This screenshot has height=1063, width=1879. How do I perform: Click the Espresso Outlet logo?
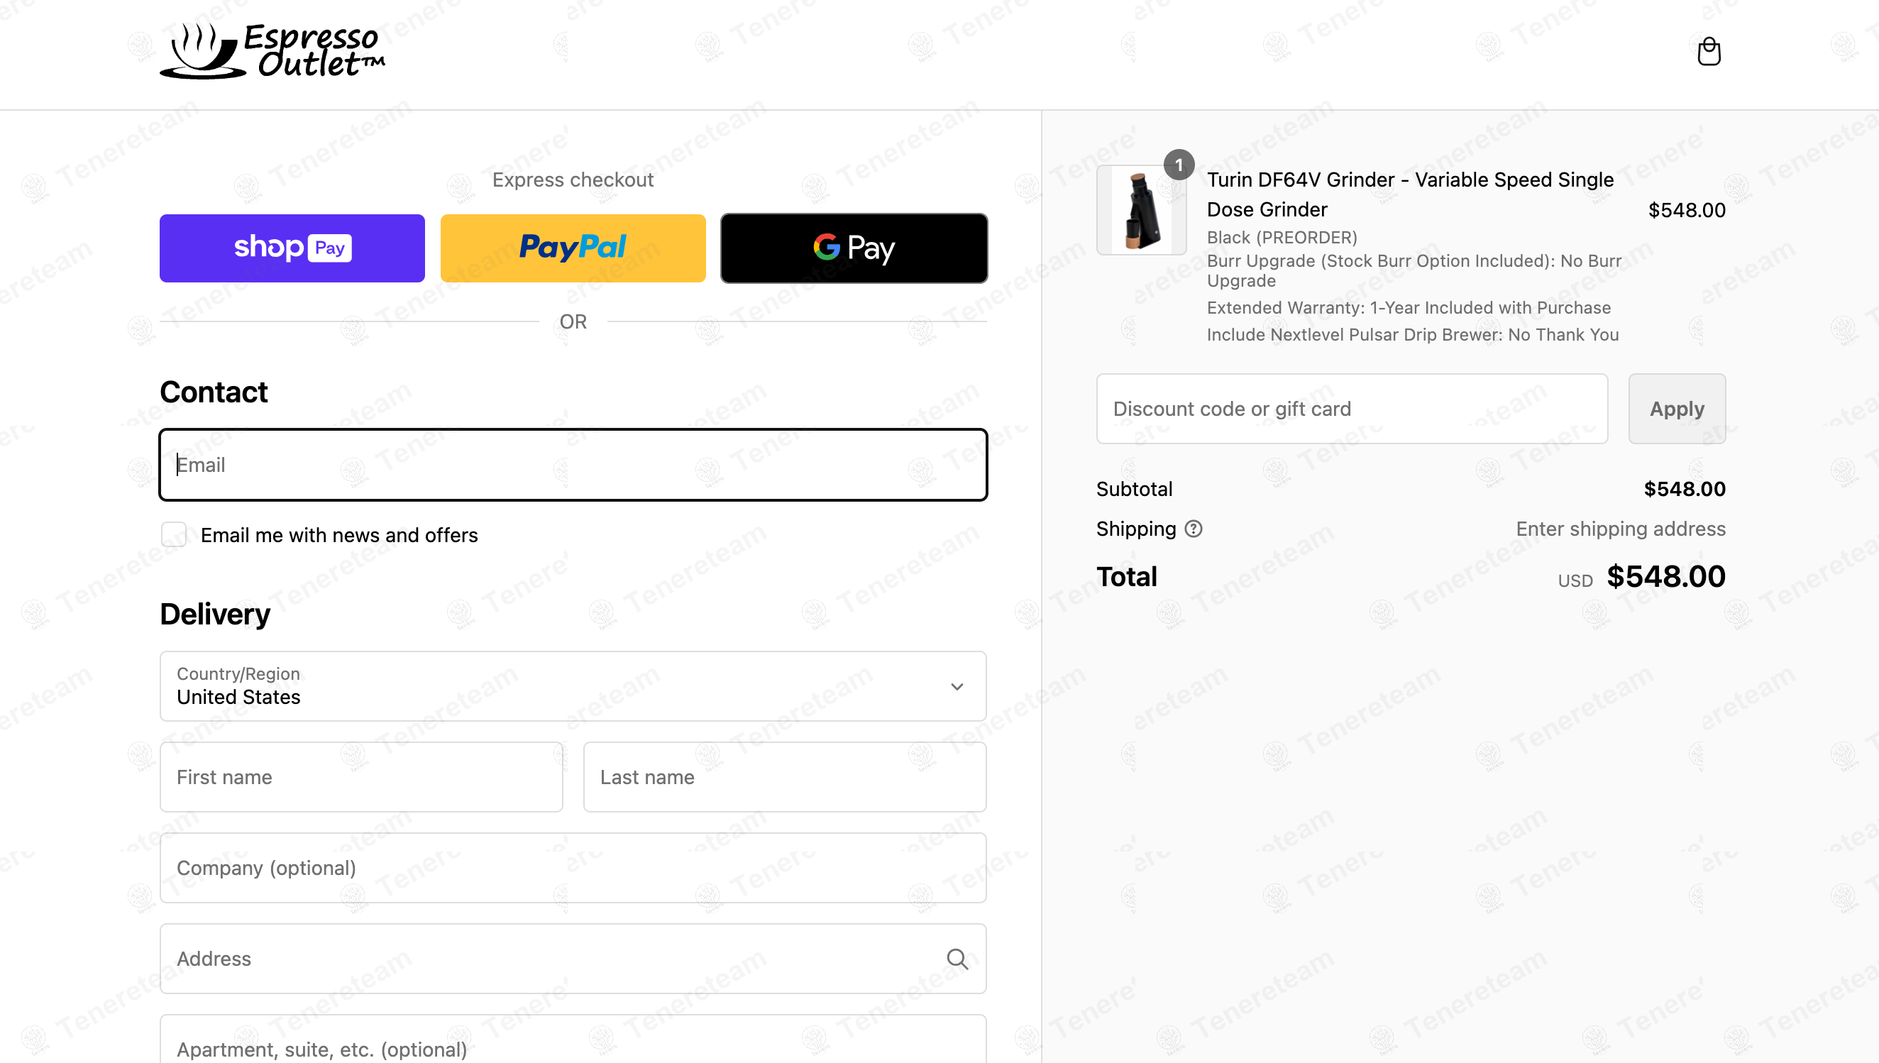272,51
